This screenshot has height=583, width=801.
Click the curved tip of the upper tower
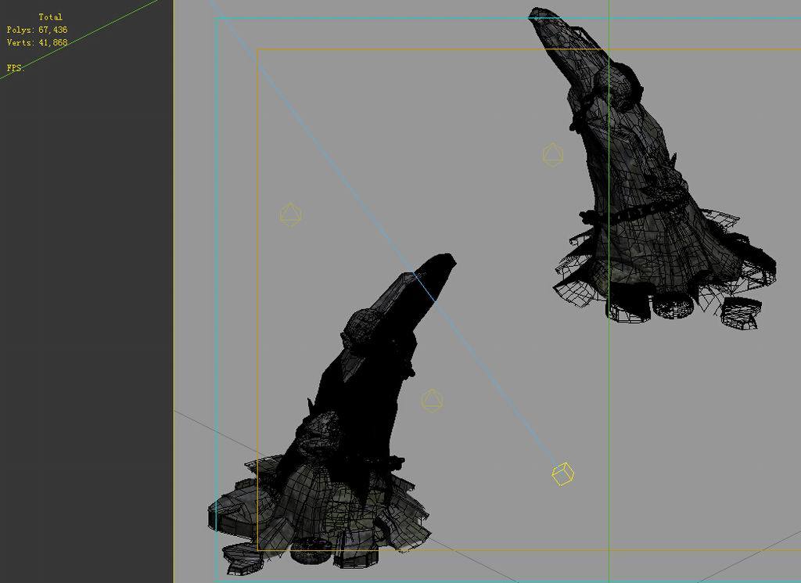(538, 14)
